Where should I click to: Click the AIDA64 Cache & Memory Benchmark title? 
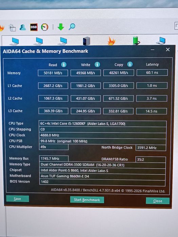[45, 51]
